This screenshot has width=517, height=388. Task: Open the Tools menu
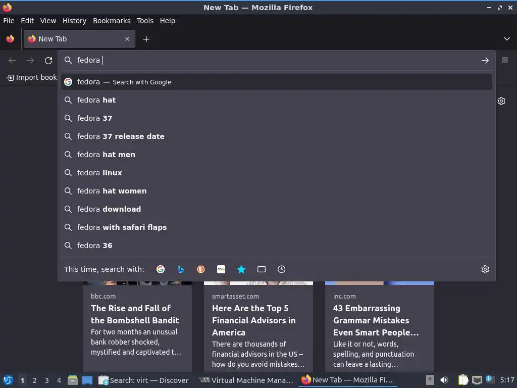coord(145,21)
